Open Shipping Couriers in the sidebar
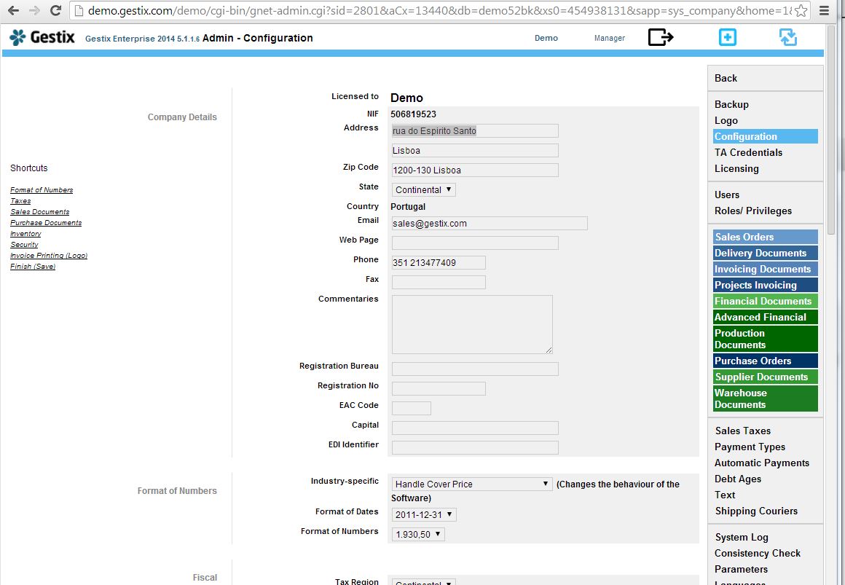Screen dimensions: 845x585 click(756, 511)
